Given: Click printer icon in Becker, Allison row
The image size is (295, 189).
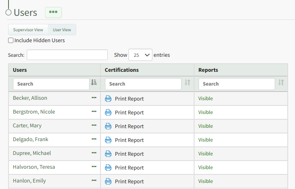Looking at the screenshot, I should pyautogui.click(x=108, y=99).
